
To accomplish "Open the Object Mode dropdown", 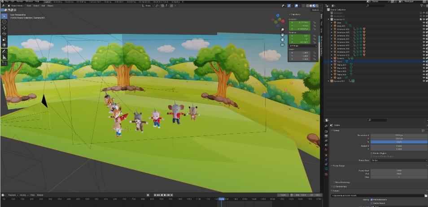I will (x=16, y=6).
